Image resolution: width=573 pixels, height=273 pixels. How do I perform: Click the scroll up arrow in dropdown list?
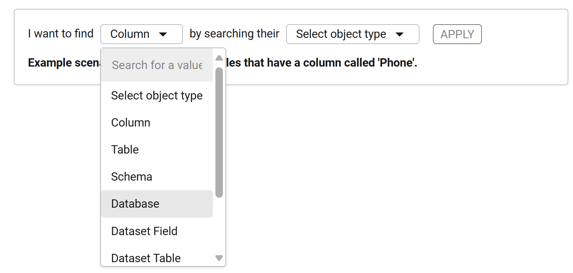219,58
